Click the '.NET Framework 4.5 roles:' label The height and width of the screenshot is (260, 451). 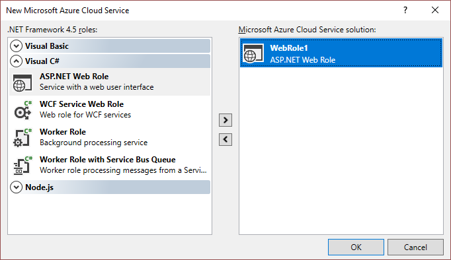click(52, 30)
